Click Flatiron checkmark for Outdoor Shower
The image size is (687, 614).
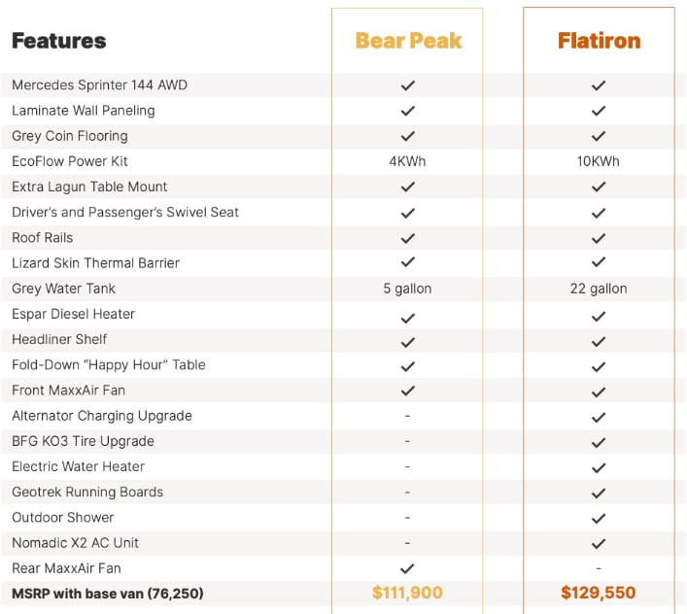click(x=599, y=519)
